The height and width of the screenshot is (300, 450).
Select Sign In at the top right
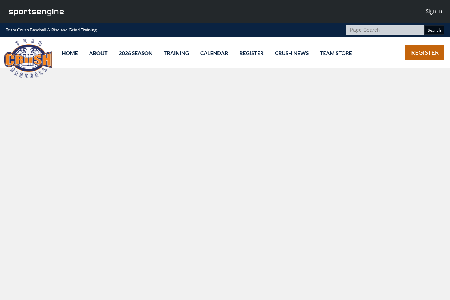click(x=434, y=11)
